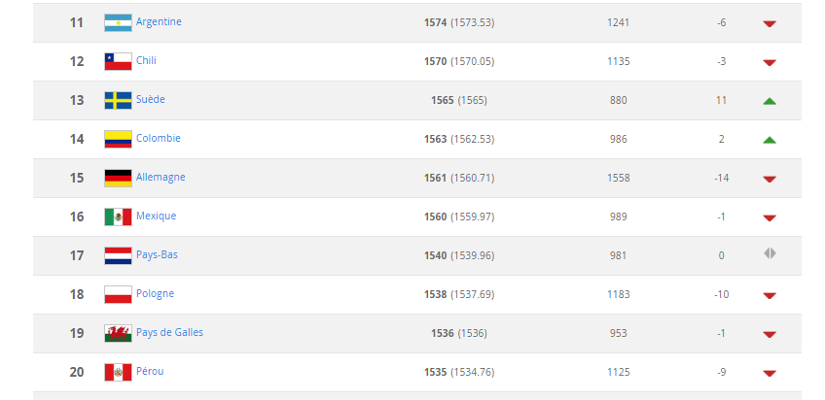Click the Argentina flag icon

[x=118, y=22]
